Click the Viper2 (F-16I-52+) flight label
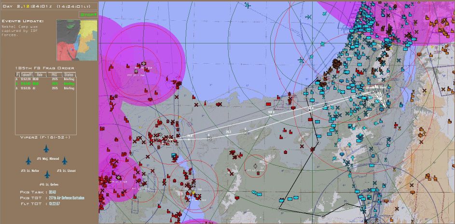This screenshot has height=224, width=455. (45, 137)
